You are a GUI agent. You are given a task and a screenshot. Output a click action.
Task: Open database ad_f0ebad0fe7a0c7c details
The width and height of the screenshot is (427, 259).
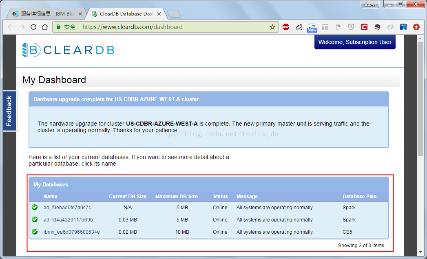coord(67,208)
